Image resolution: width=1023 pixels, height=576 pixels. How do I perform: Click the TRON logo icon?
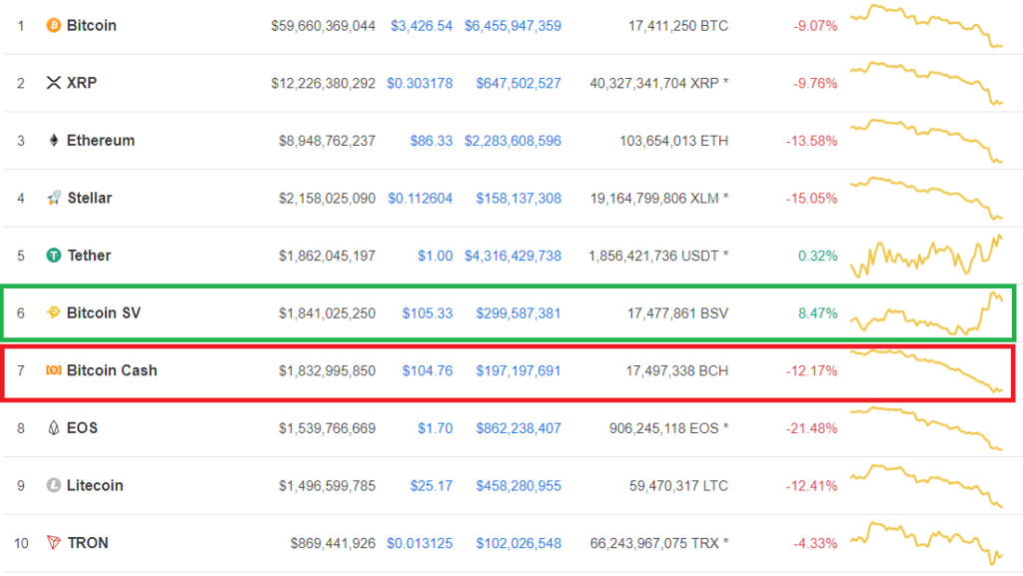[54, 543]
